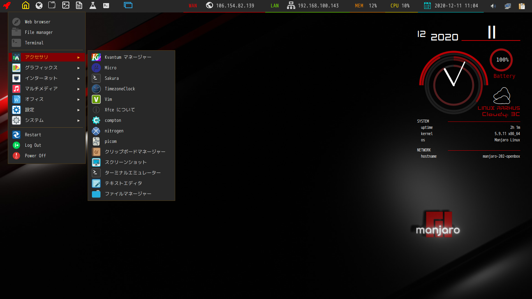This screenshot has width=532, height=299.
Task: Expand the システム submenu arrow
Action: (79, 120)
